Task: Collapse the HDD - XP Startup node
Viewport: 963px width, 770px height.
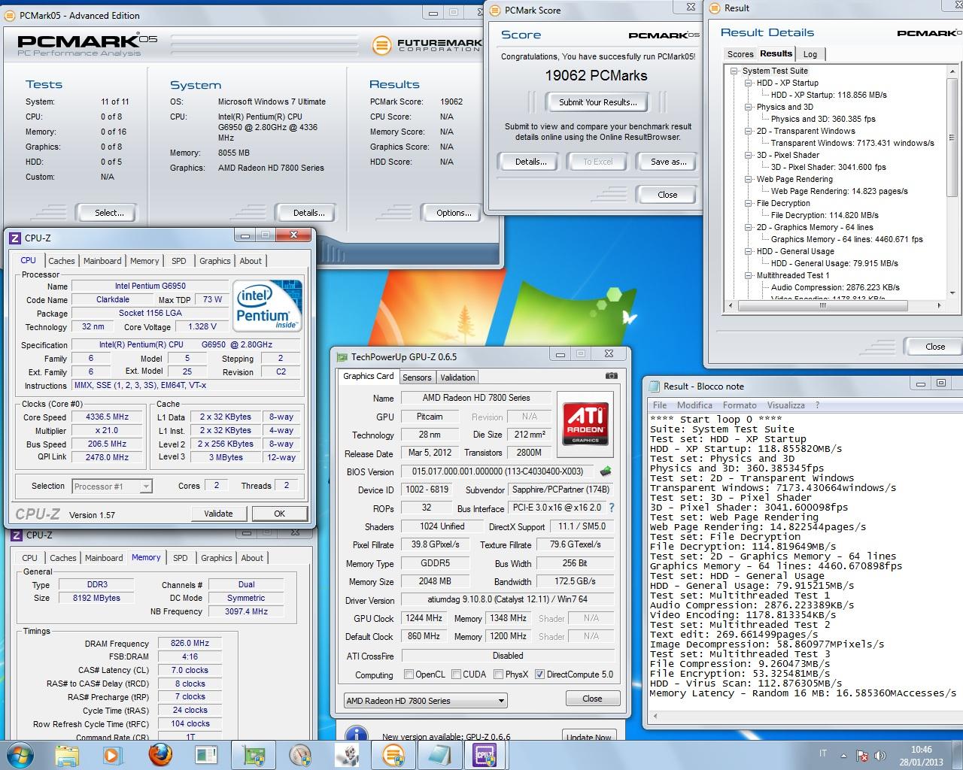Action: pyautogui.click(x=749, y=83)
